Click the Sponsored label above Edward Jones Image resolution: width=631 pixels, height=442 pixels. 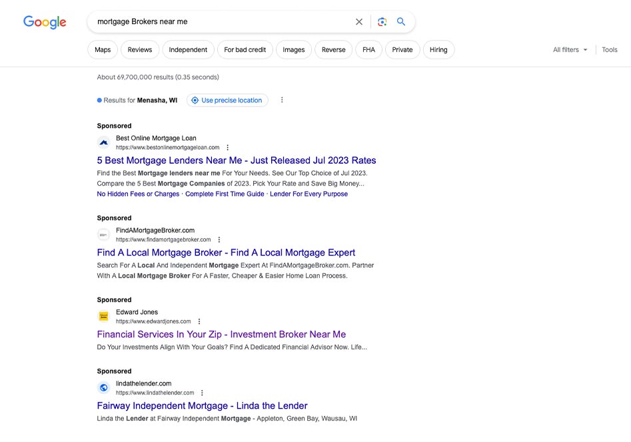115,300
